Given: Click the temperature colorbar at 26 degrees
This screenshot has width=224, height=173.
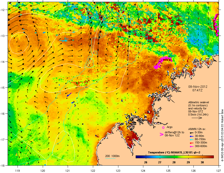Looking at the screenshot, I should [146, 157].
